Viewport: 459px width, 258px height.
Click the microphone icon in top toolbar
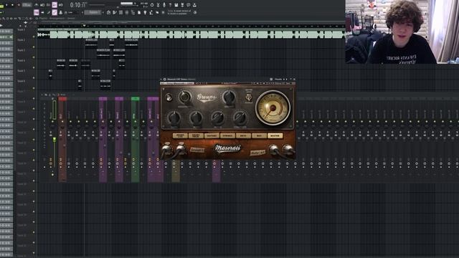pos(164,5)
